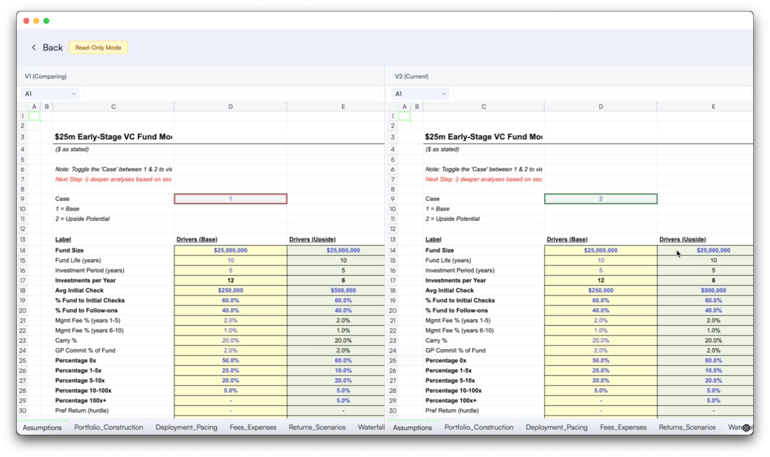Click row 14 header in V2 pane
Screen dimensions: 770x457
click(392, 250)
